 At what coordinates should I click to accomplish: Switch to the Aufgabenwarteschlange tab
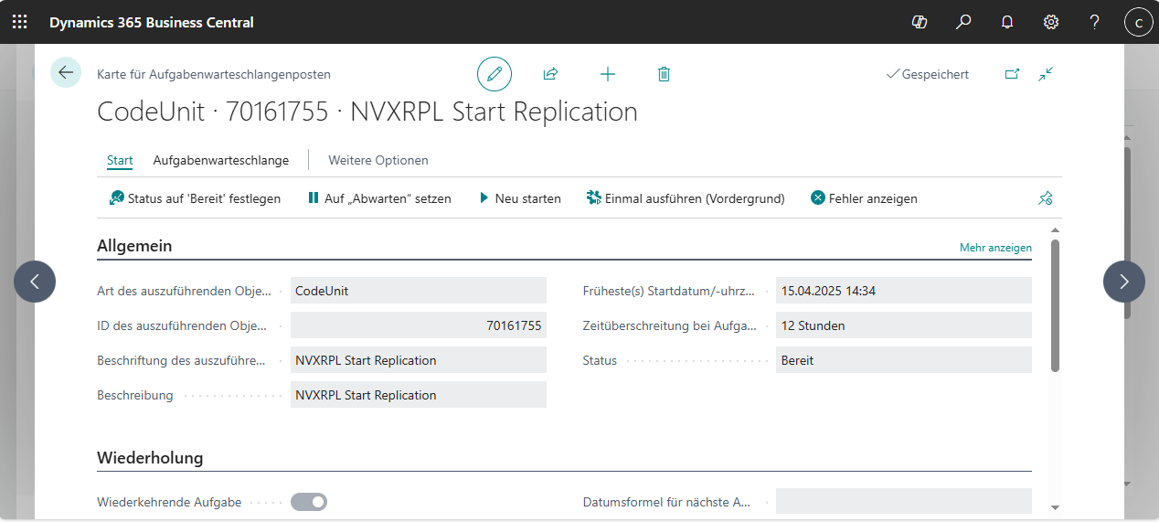click(220, 160)
